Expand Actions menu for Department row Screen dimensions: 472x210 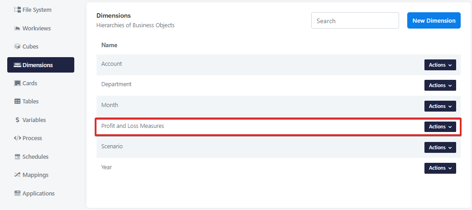[x=440, y=85]
